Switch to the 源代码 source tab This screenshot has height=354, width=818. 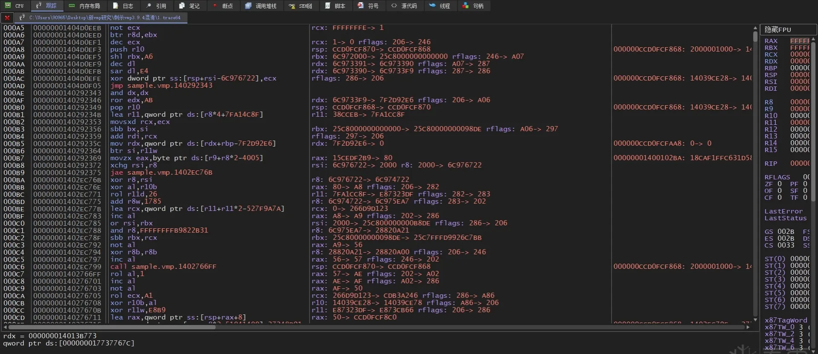click(x=404, y=6)
